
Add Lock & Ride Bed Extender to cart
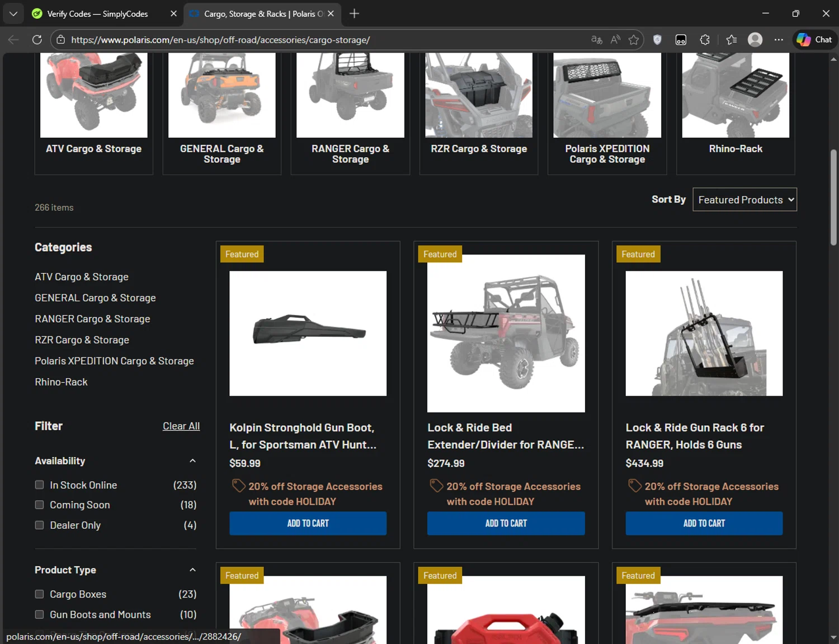click(506, 523)
